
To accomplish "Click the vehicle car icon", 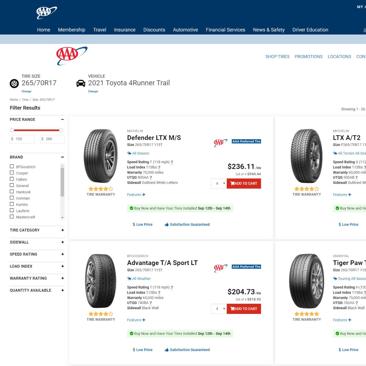I will (x=81, y=83).
